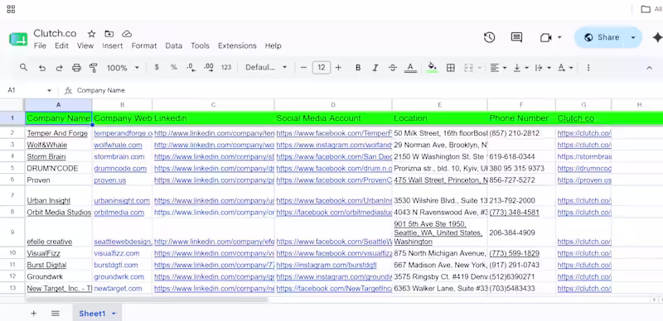663x321 pixels.
Task: Open vertical align dropdown
Action: 521,68
